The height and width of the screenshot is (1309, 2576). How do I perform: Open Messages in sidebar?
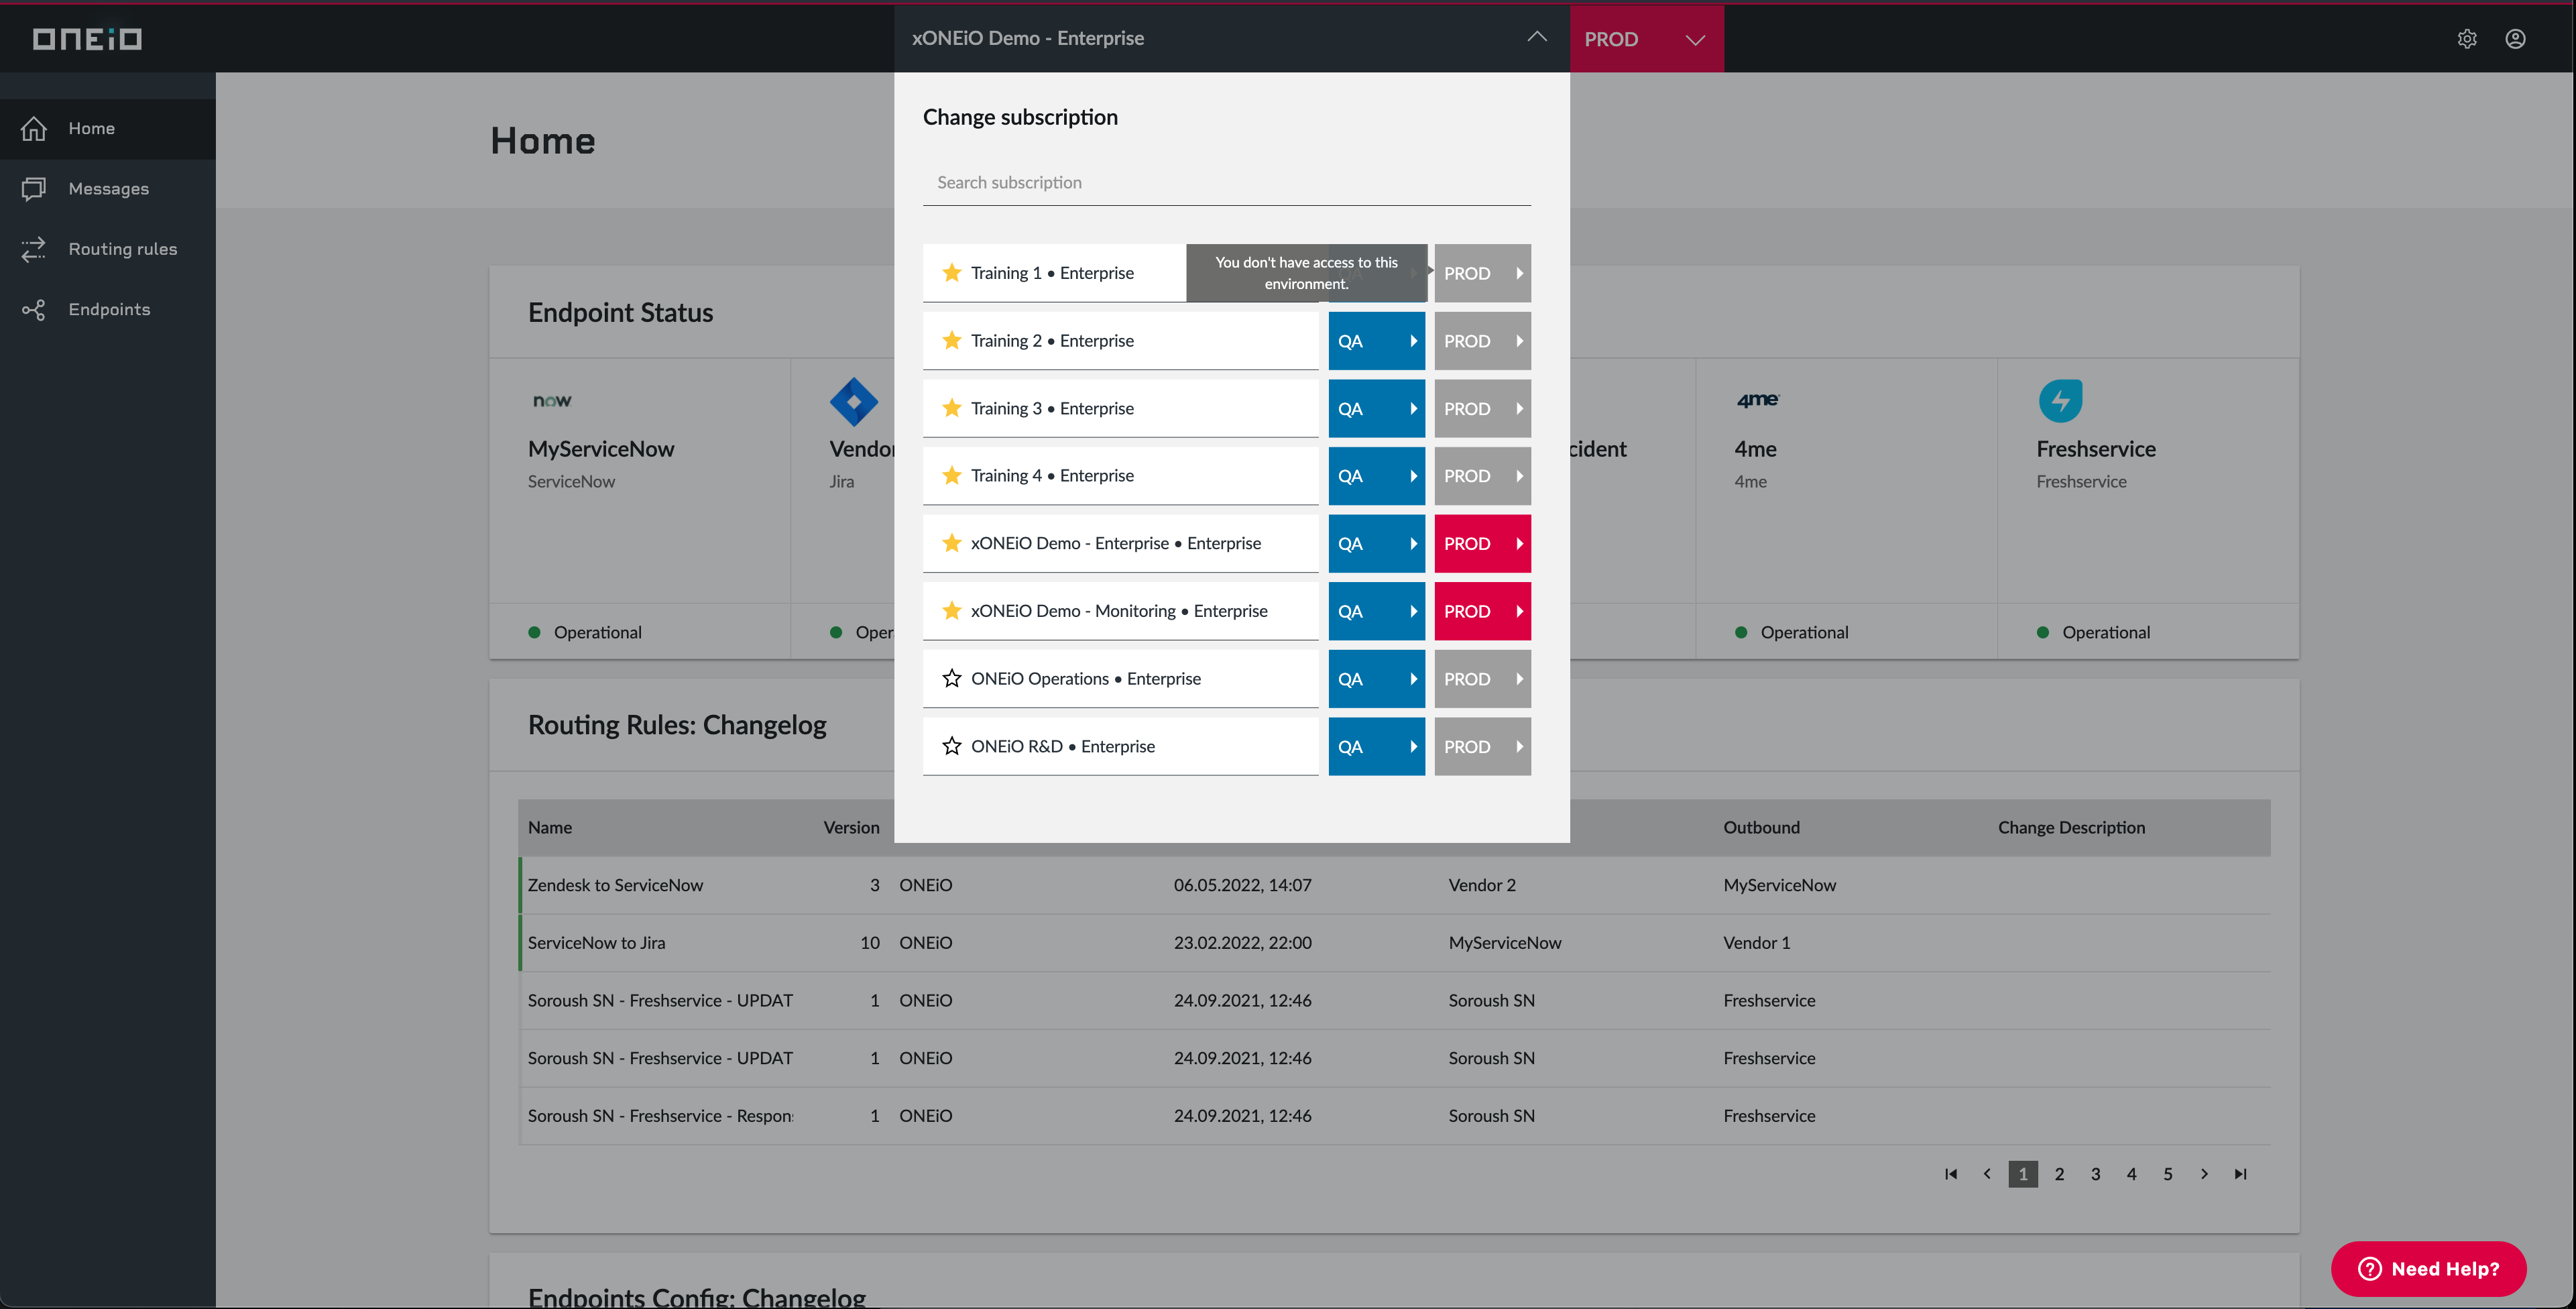click(x=108, y=189)
